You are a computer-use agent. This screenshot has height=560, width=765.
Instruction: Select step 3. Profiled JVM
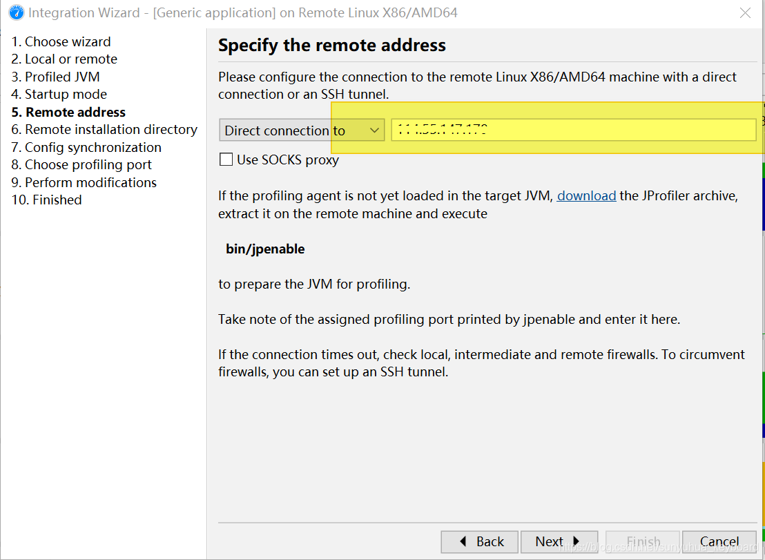pos(56,77)
